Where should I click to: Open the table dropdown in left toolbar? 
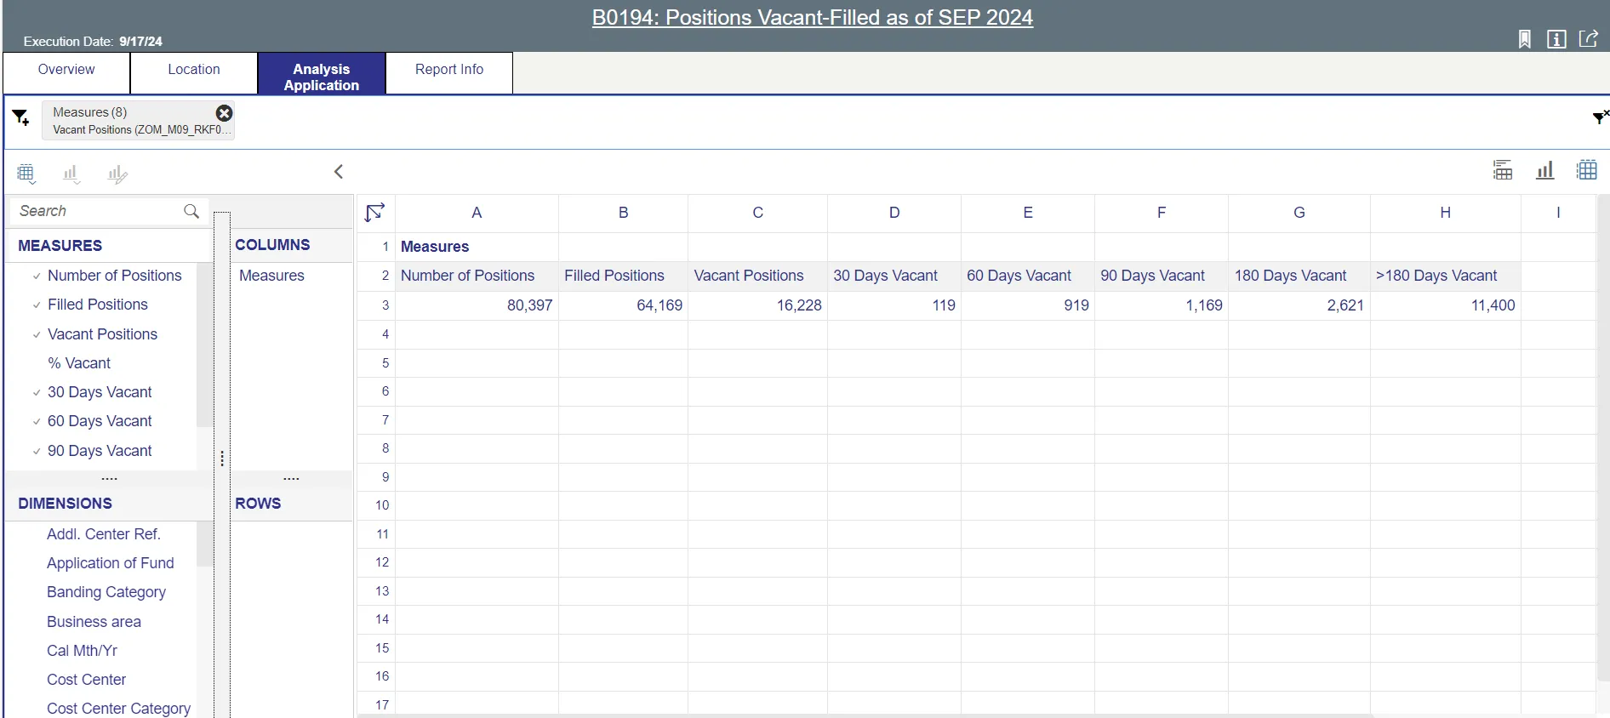point(26,174)
